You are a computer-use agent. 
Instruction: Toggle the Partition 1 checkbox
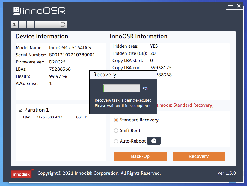(x=20, y=110)
